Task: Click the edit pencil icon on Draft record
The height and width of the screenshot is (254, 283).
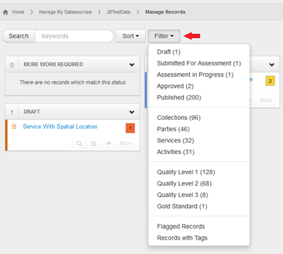Action: (x=94, y=143)
